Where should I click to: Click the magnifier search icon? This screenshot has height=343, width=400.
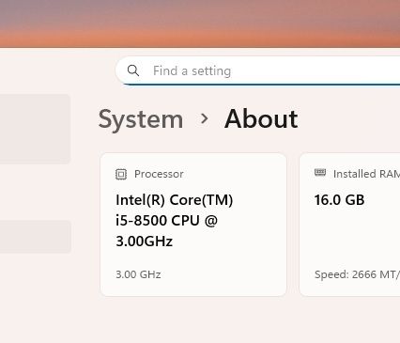[133, 70]
